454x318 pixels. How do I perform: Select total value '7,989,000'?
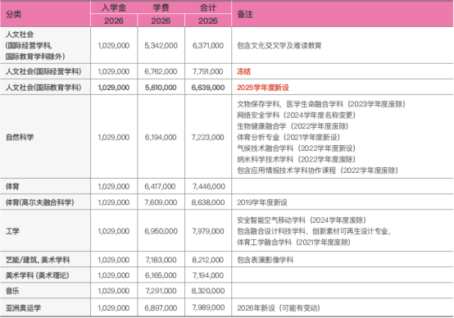(208, 307)
